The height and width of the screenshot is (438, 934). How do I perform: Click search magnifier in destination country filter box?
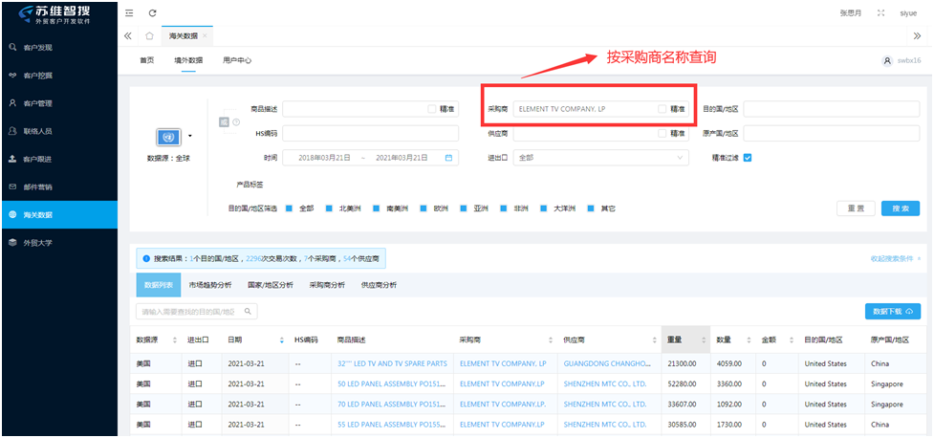pos(248,312)
